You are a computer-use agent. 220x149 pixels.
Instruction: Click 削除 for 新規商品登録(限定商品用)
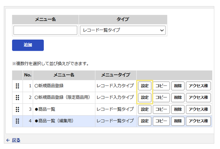[x=178, y=98]
